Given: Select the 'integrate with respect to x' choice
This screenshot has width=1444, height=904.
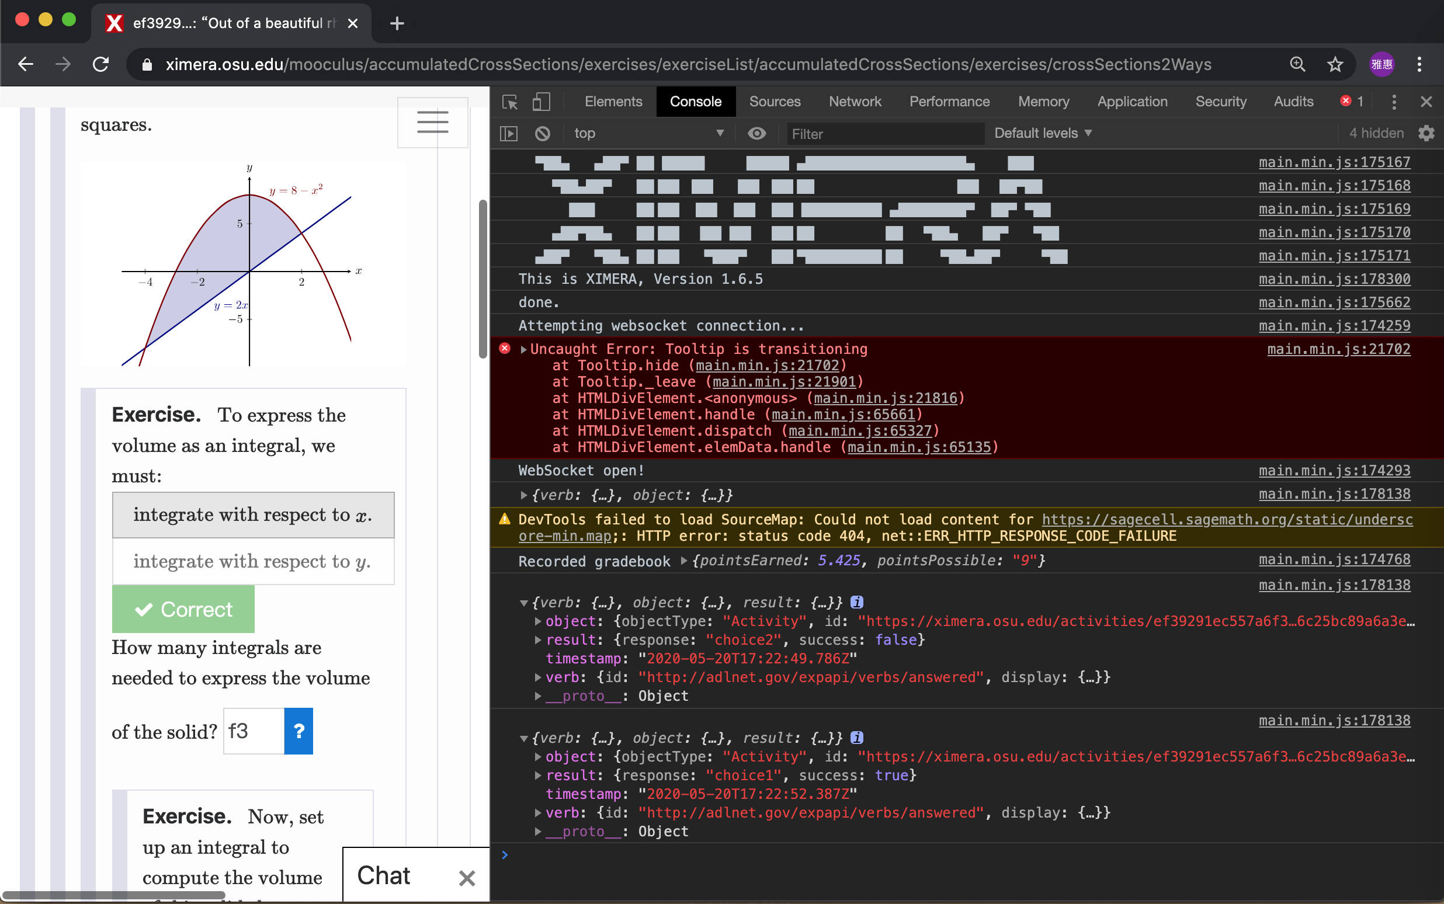Looking at the screenshot, I should [x=252, y=515].
